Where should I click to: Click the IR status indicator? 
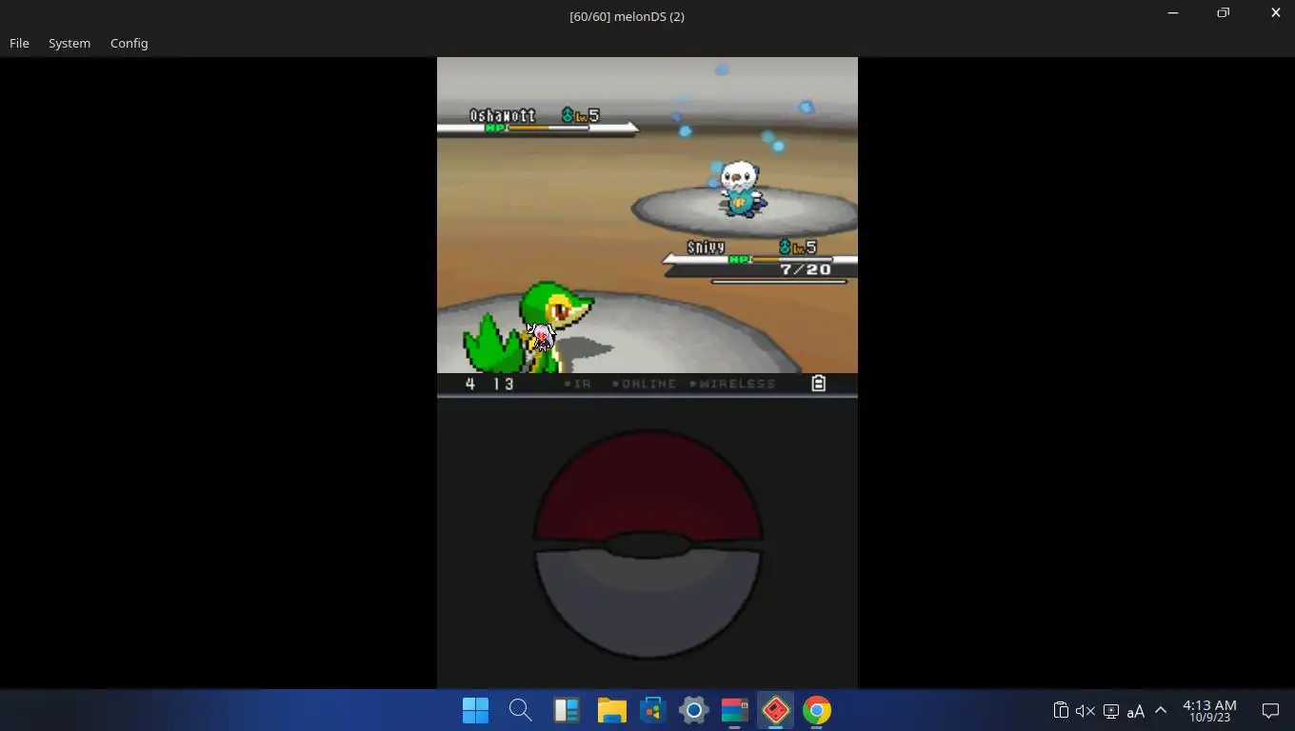click(x=578, y=384)
